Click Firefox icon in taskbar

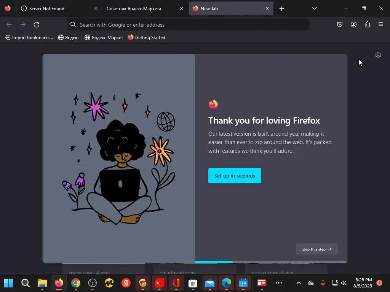pos(59,283)
